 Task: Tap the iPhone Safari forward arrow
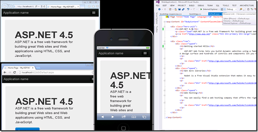click(113, 117)
